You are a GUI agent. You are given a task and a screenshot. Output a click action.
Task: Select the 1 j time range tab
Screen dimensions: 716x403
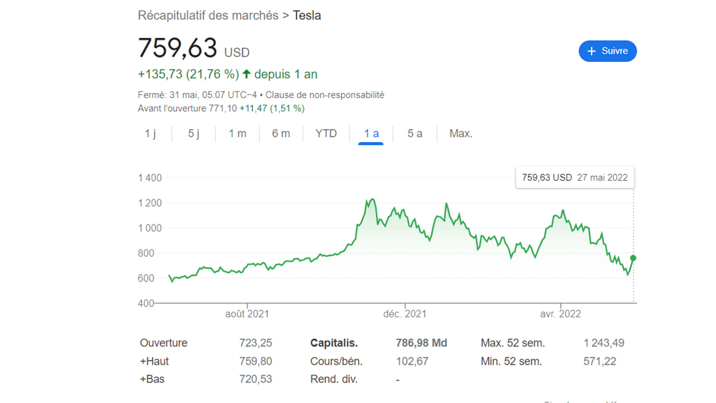click(x=150, y=133)
